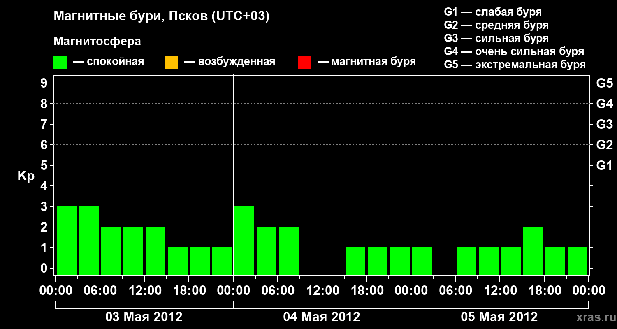This screenshot has width=617, height=329.
Task: Click the red 'магнитная буря' legend swatch
Action: 304,62
